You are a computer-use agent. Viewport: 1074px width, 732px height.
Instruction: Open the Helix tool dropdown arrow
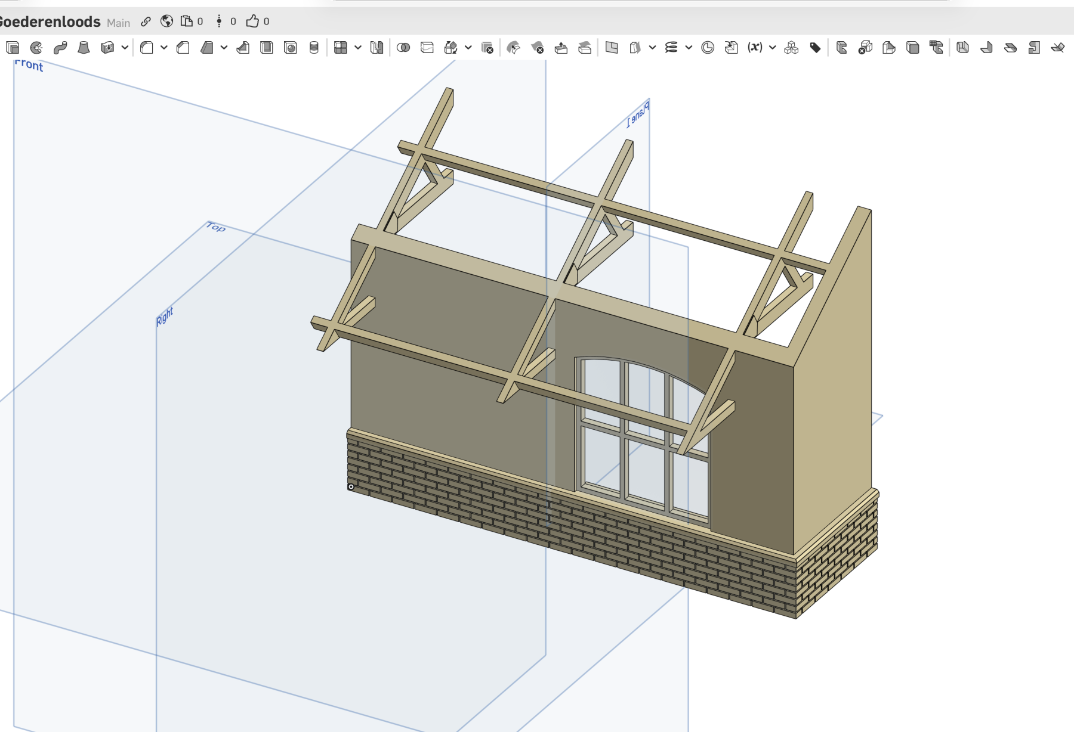pos(689,48)
